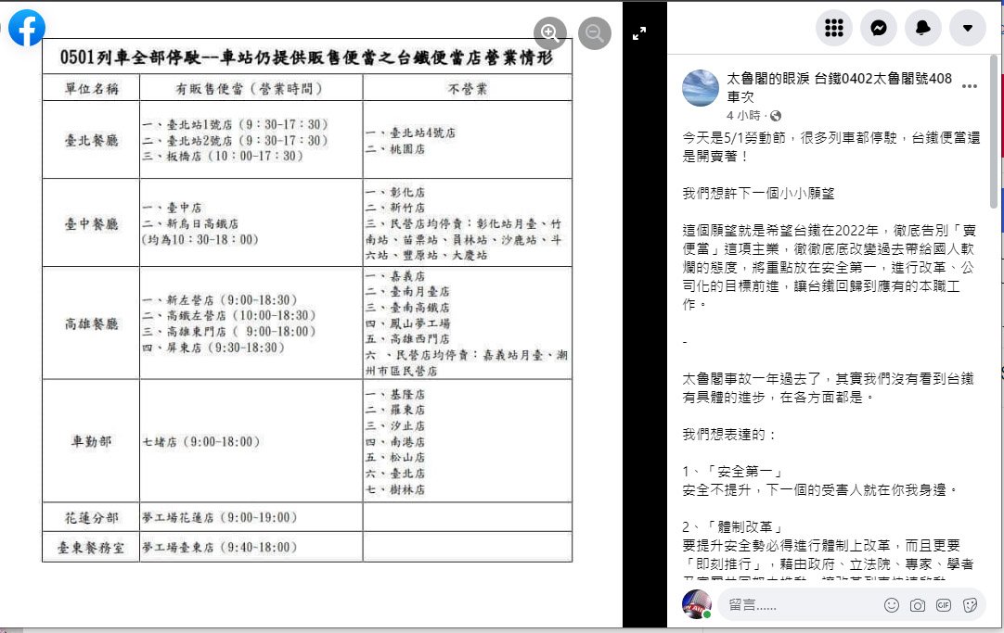The height and width of the screenshot is (633, 1004).
Task: Click text 夢工場花蓮店 (9:00-19:00)
Action: point(220,517)
